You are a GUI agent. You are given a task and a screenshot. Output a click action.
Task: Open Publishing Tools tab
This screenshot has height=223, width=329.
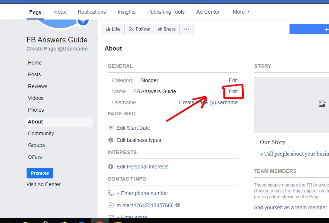coord(166,12)
